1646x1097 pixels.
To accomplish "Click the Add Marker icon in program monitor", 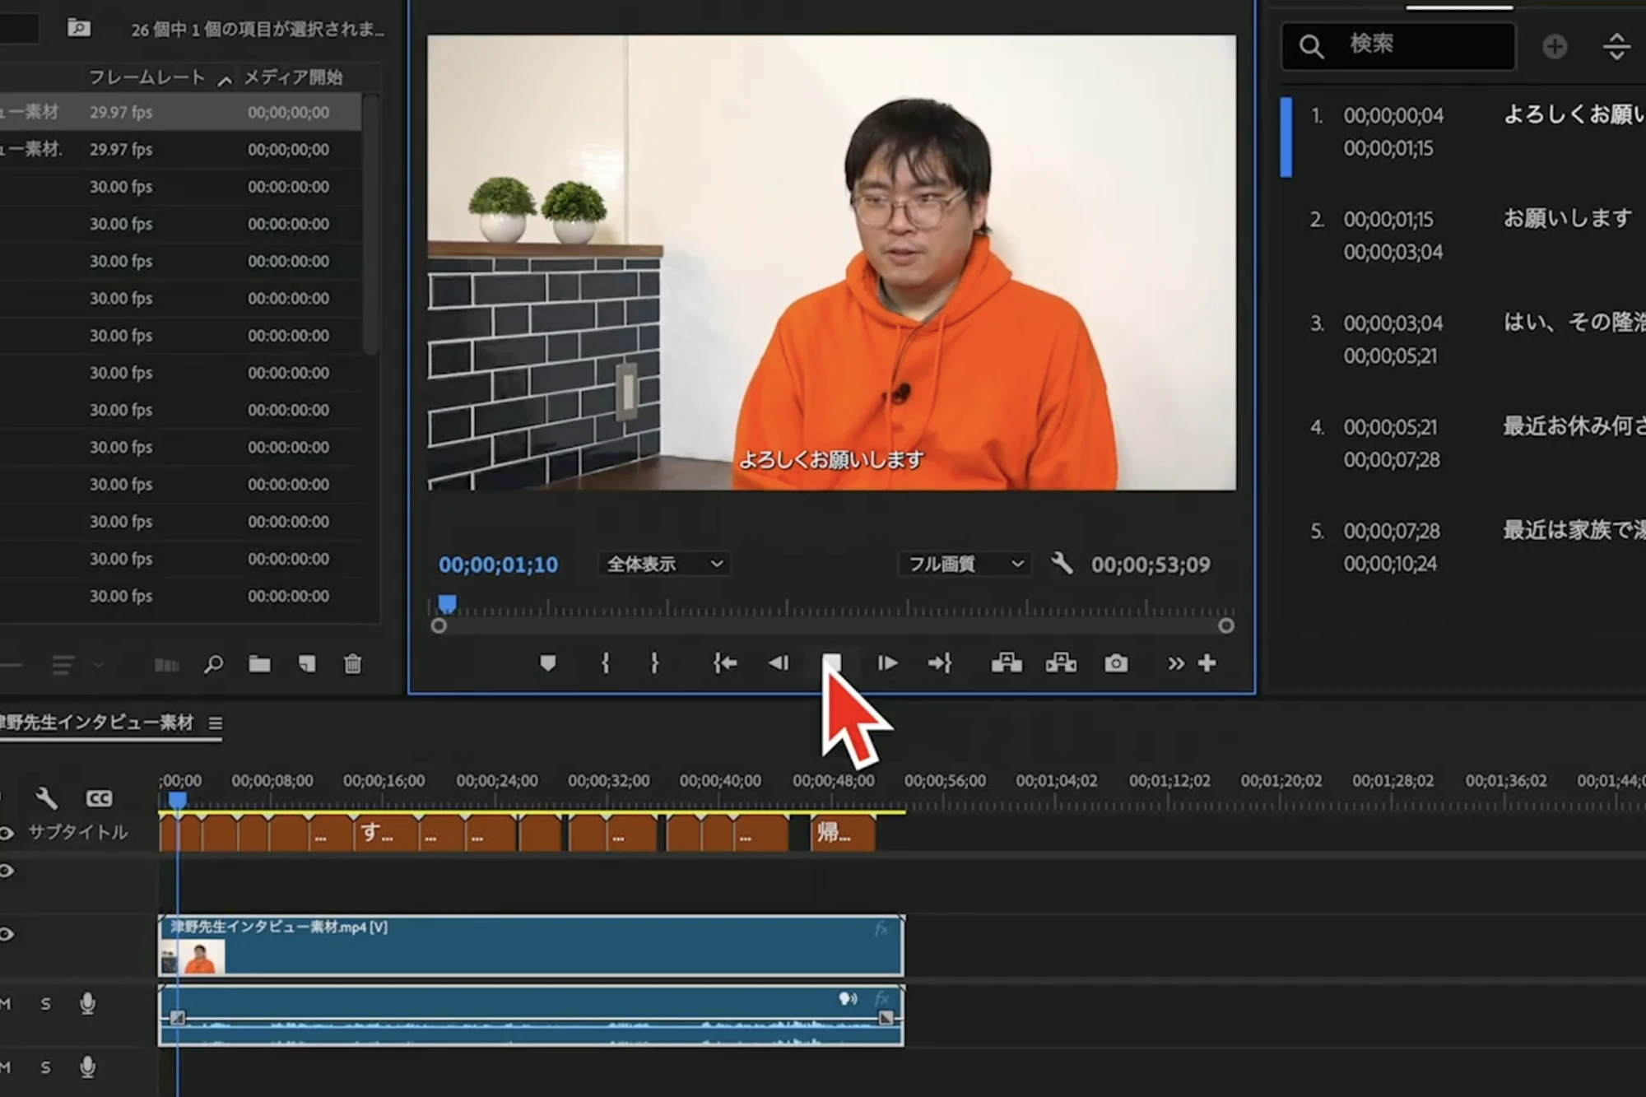I will point(547,663).
